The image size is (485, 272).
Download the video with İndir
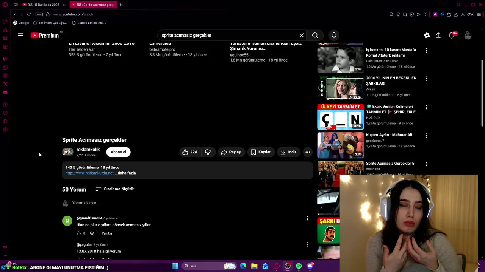(x=288, y=152)
